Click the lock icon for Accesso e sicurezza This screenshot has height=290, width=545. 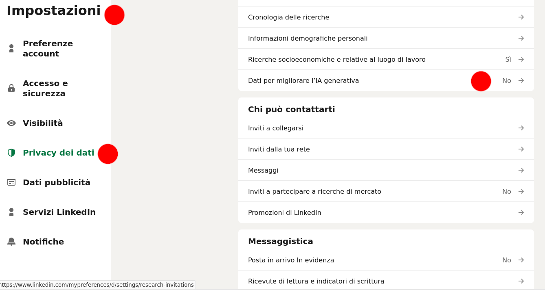[11, 88]
